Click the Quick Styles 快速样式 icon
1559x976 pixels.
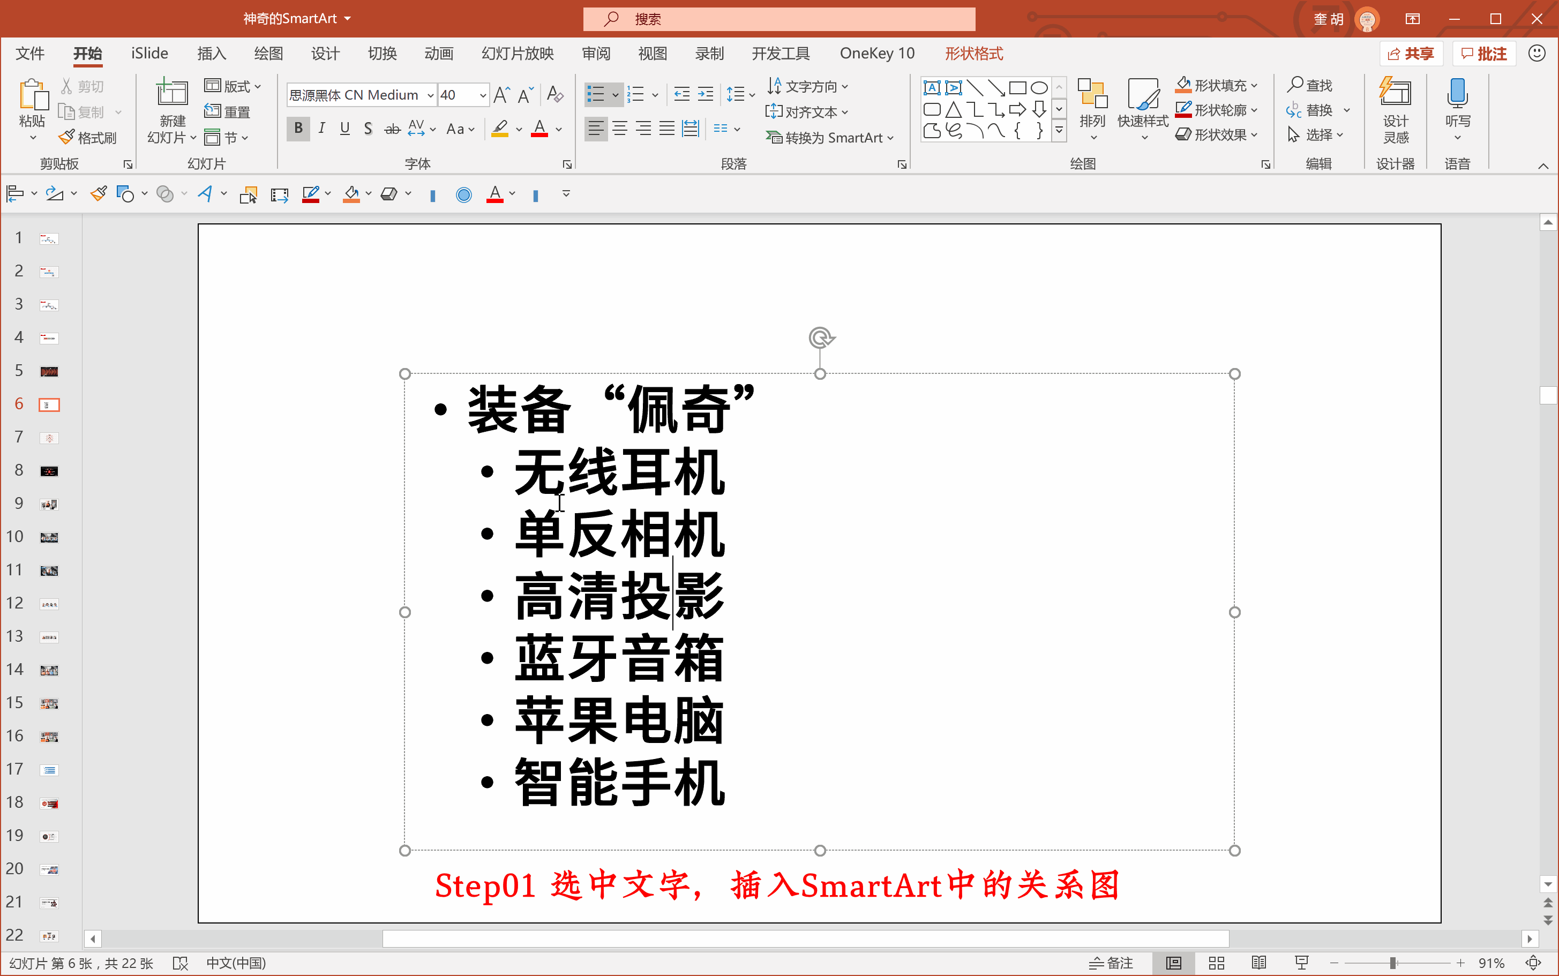pos(1143,94)
